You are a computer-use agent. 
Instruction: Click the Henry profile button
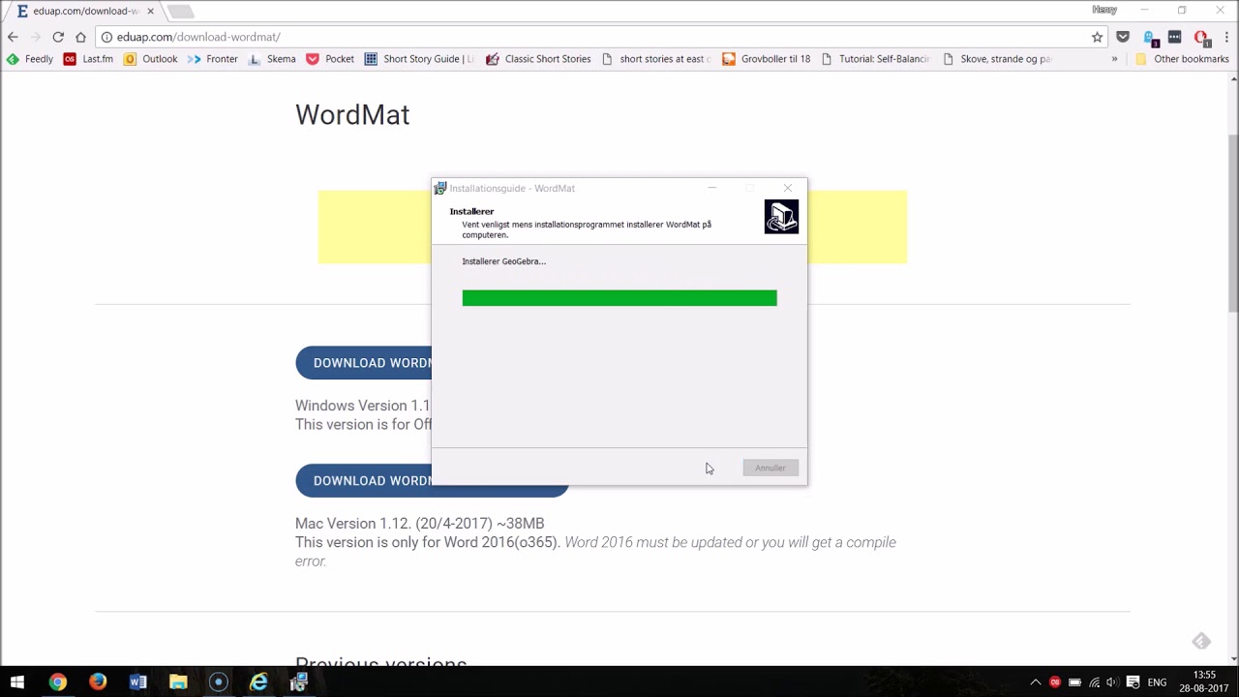tap(1104, 10)
